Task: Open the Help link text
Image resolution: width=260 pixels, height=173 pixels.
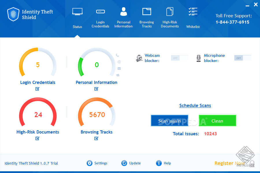Action: coord(167,163)
